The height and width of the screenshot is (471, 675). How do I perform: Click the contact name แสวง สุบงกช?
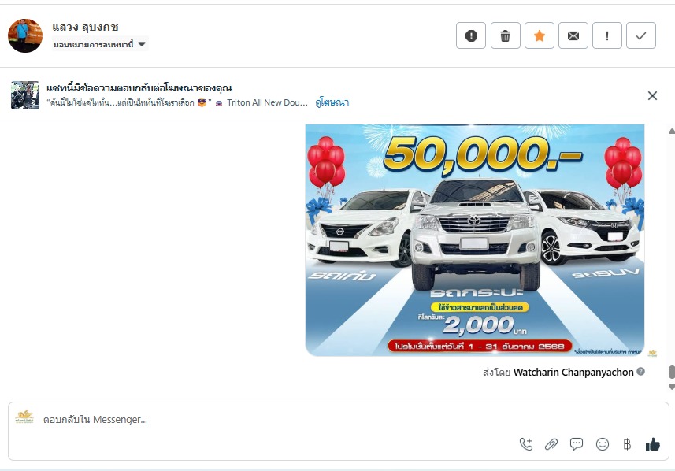[85, 27]
